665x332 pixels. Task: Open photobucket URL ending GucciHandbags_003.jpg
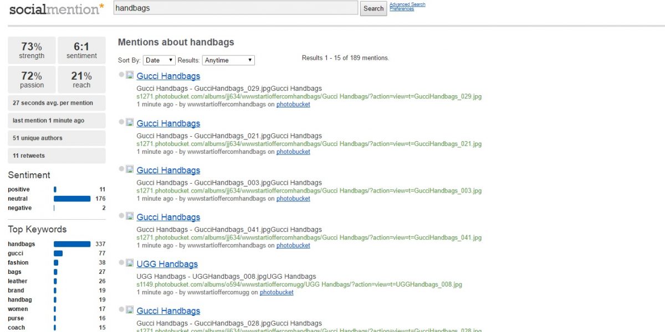309,191
